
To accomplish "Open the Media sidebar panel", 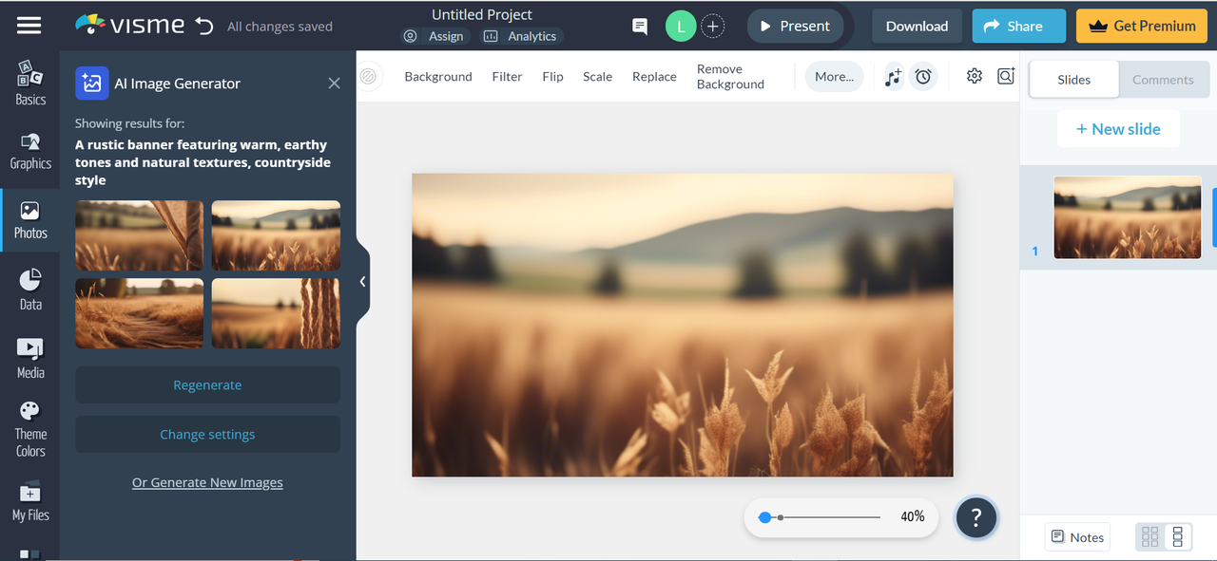I will click(x=30, y=359).
